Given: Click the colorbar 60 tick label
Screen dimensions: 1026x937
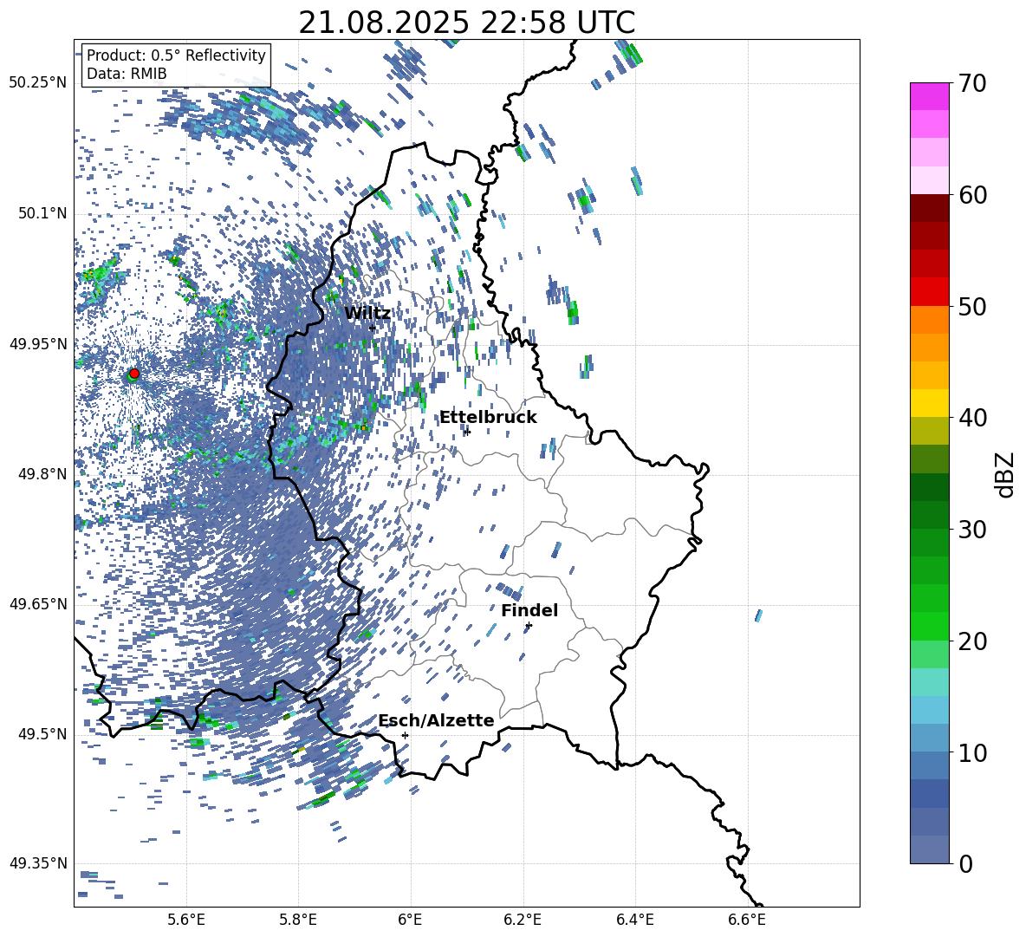Looking at the screenshot, I should 972,195.
